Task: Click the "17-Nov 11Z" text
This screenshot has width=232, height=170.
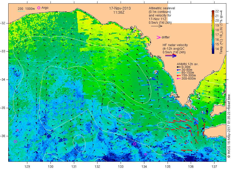Action: tap(158, 19)
